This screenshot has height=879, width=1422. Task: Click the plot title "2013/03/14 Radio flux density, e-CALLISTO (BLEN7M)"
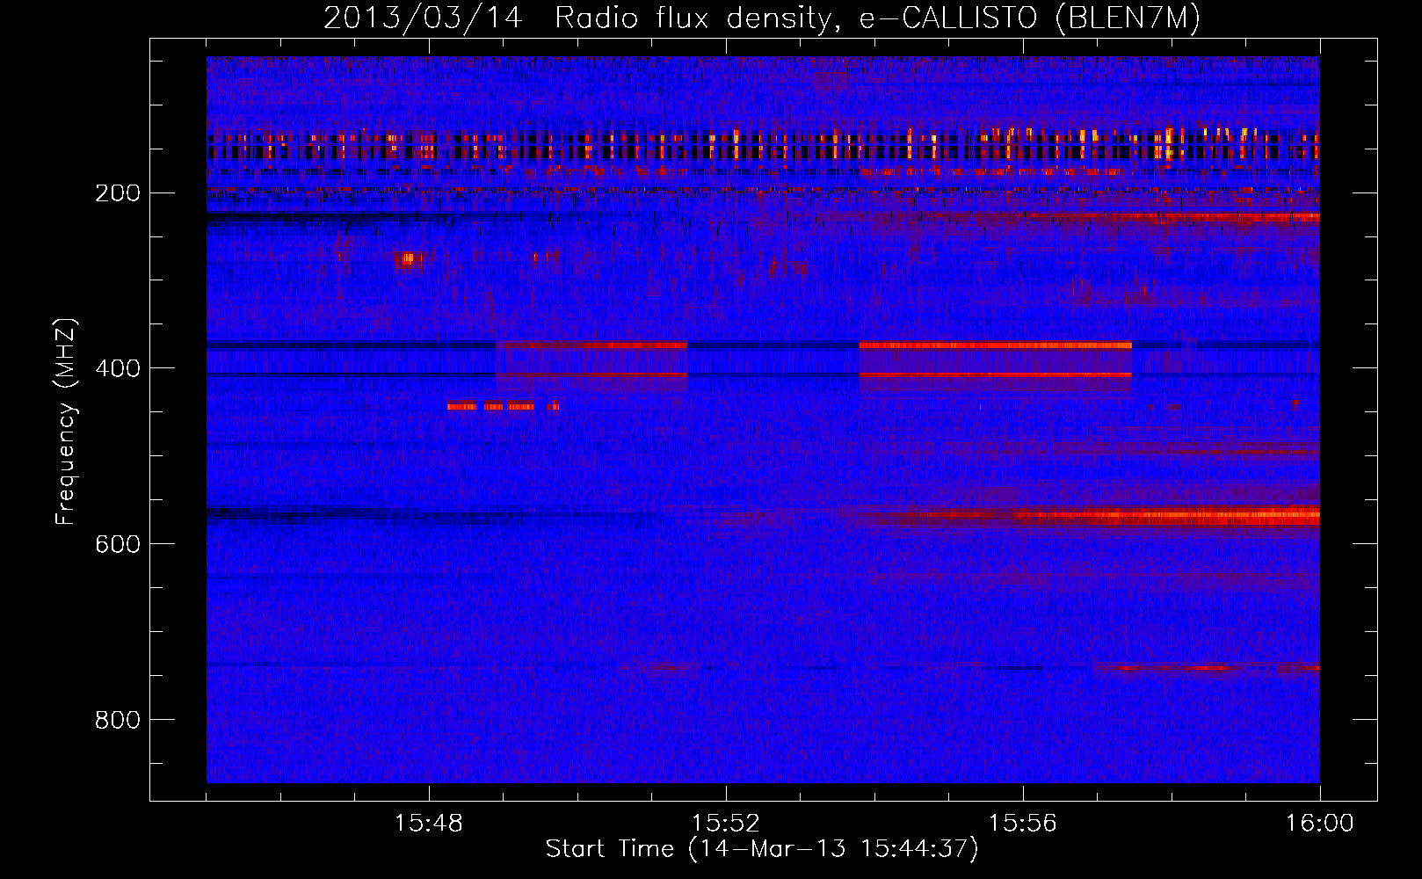click(762, 18)
